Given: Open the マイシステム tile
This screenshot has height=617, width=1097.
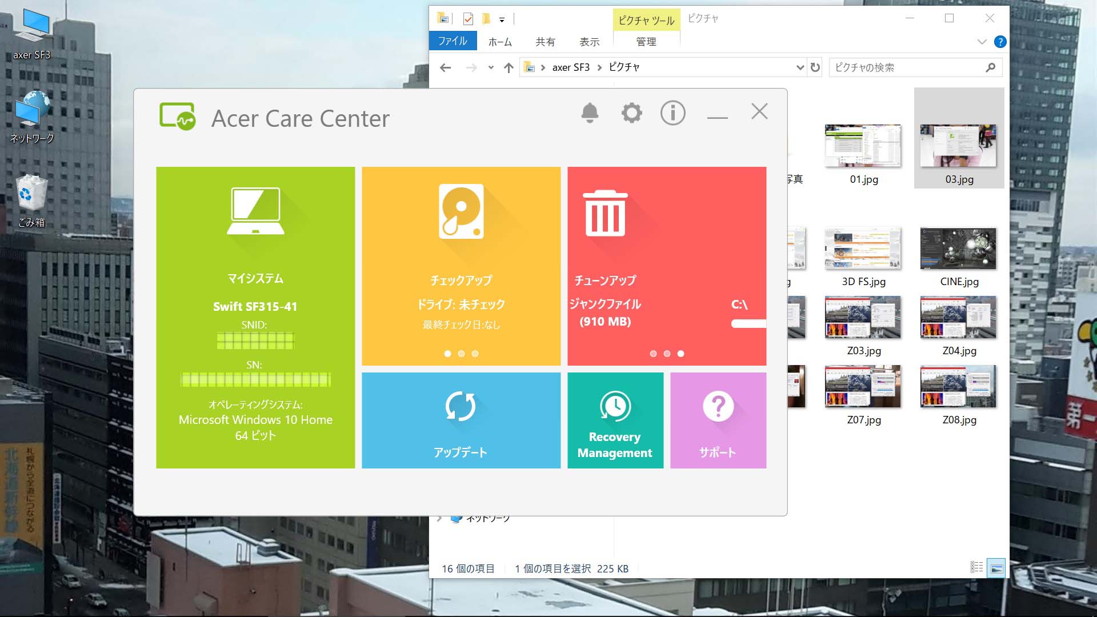Looking at the screenshot, I should point(255,318).
